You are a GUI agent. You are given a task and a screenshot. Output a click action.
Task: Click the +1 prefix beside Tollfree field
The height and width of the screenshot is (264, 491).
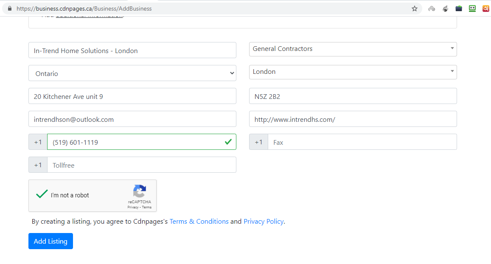point(38,165)
